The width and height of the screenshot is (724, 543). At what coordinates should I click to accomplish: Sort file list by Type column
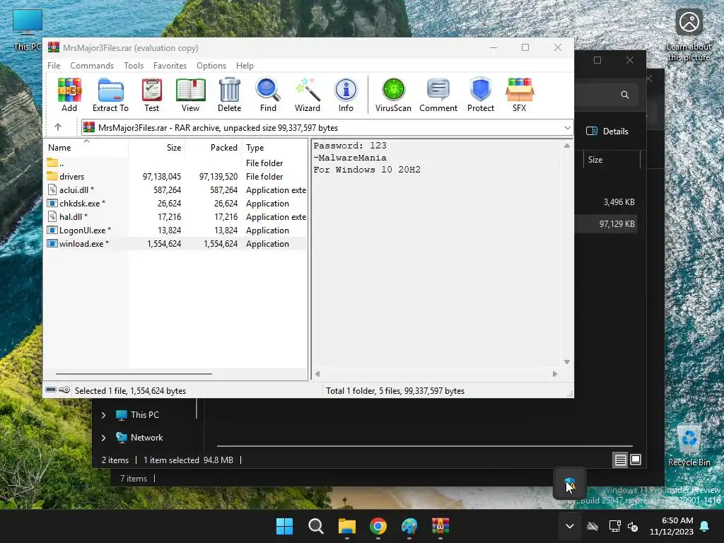[x=275, y=148]
